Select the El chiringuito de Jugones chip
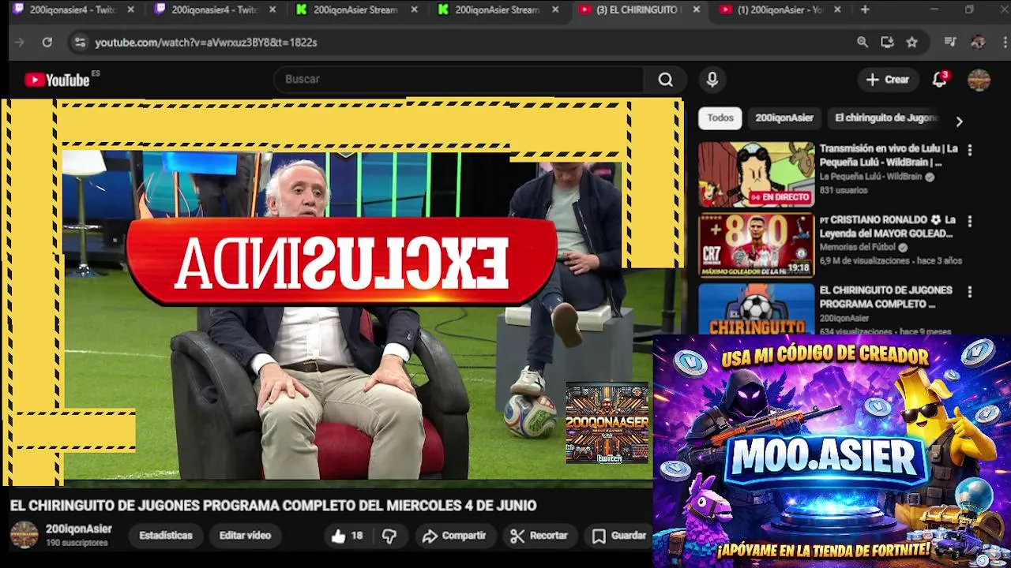Image resolution: width=1011 pixels, height=568 pixels. [x=885, y=118]
